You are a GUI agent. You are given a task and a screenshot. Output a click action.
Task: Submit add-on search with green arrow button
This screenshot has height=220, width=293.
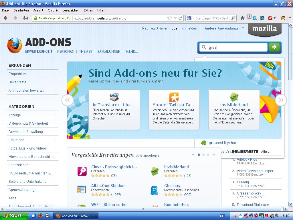pos(274,47)
